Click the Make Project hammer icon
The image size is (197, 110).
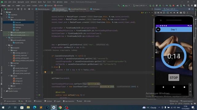click(119, 5)
